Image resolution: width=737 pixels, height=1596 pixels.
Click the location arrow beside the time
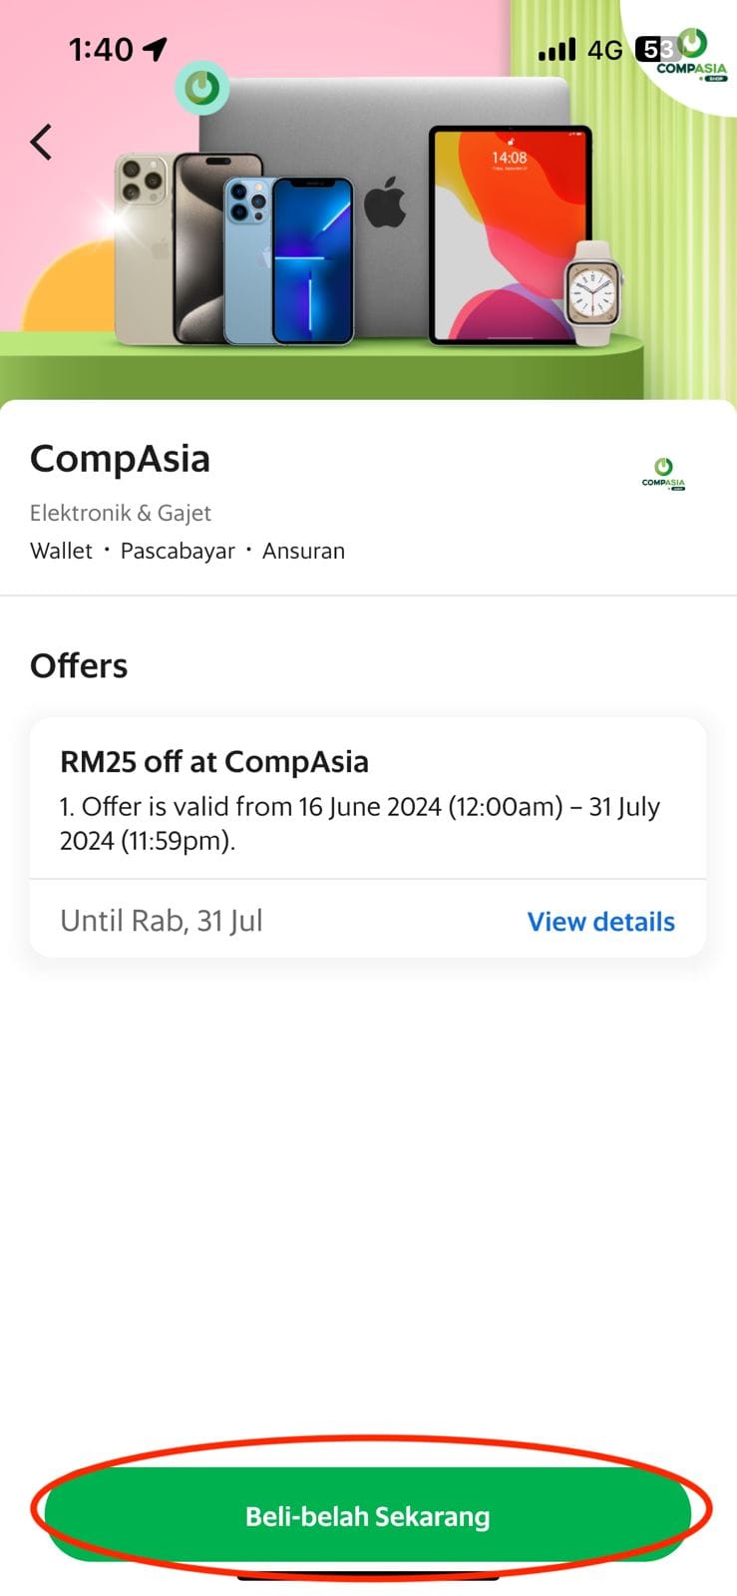click(156, 48)
